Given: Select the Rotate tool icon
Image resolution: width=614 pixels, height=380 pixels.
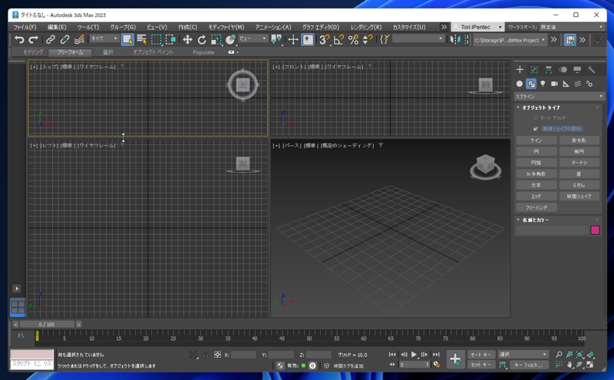Looking at the screenshot, I should (x=202, y=40).
